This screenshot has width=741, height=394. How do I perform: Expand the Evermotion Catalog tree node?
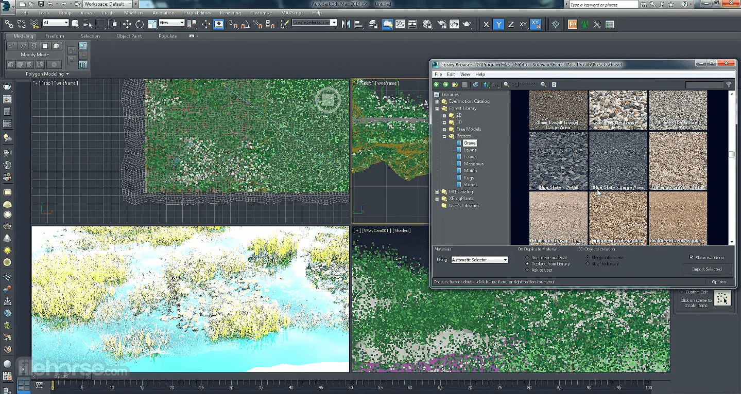pyautogui.click(x=437, y=101)
